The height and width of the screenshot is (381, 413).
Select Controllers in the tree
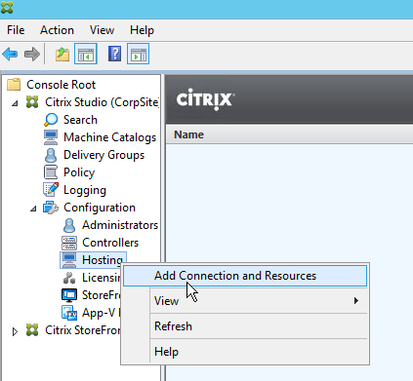coord(110,243)
